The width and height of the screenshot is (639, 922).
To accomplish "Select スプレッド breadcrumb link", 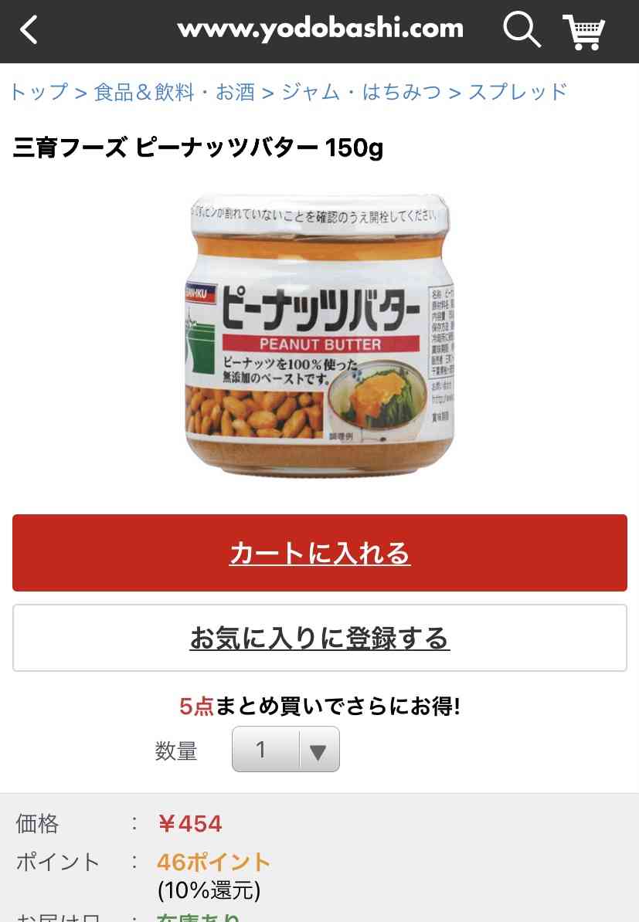I will point(518,92).
